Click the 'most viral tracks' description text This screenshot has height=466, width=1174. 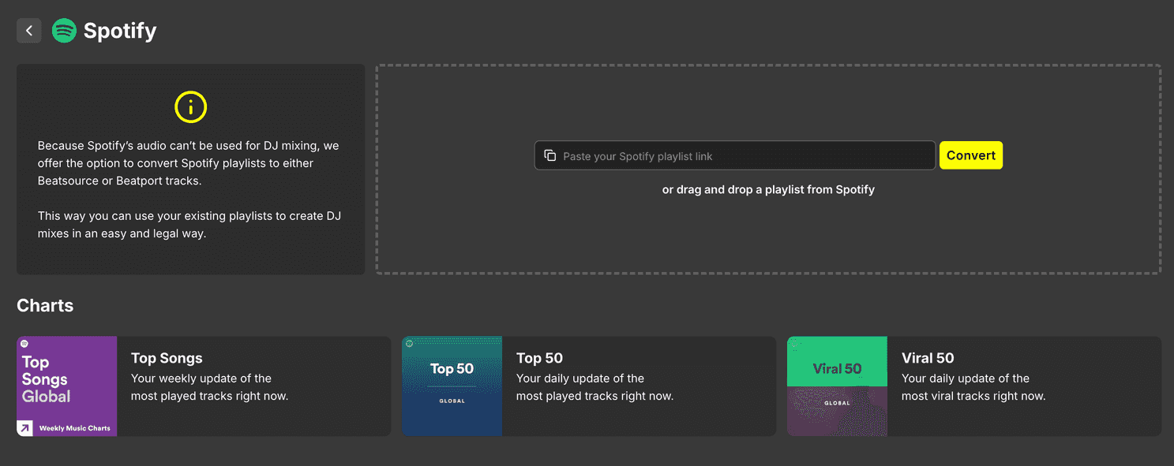pos(973,396)
